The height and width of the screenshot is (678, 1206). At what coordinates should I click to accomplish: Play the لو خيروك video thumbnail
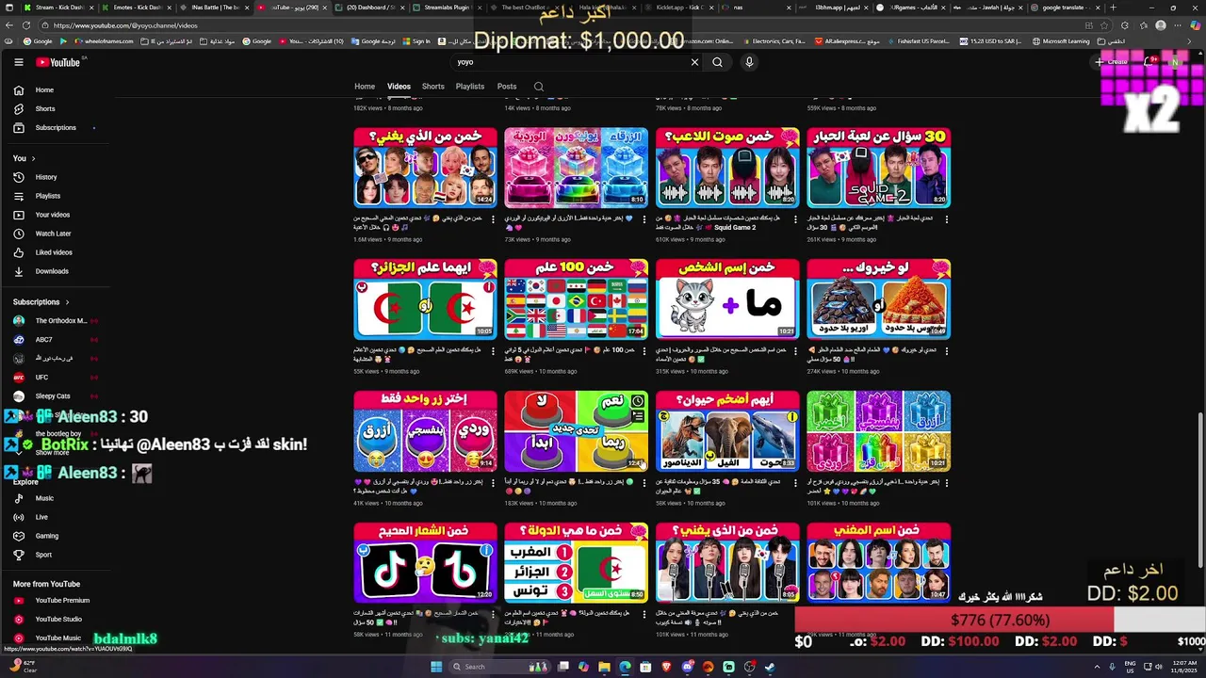pos(878,299)
